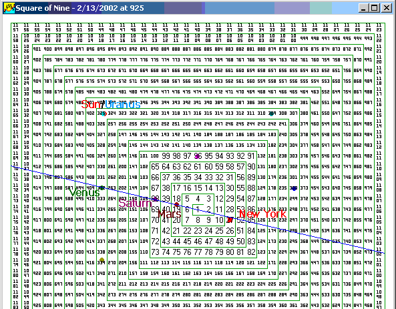
Task: Click the Square of Nine title bar icon
Action: pos(9,8)
